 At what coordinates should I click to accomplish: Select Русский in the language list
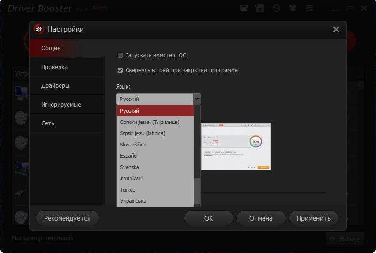[155, 111]
